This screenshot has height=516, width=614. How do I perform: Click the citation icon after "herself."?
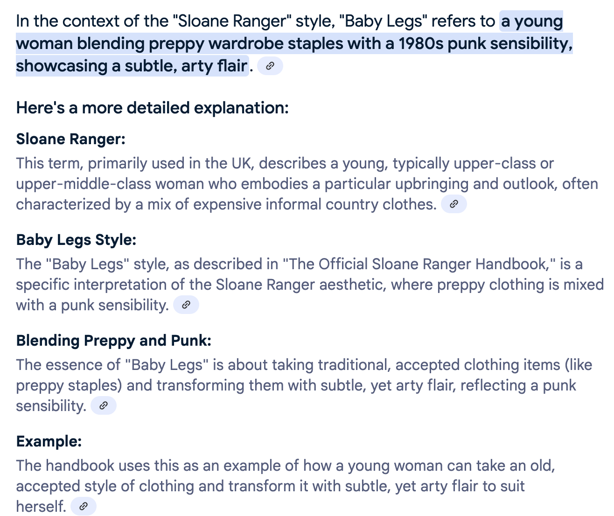point(83,506)
